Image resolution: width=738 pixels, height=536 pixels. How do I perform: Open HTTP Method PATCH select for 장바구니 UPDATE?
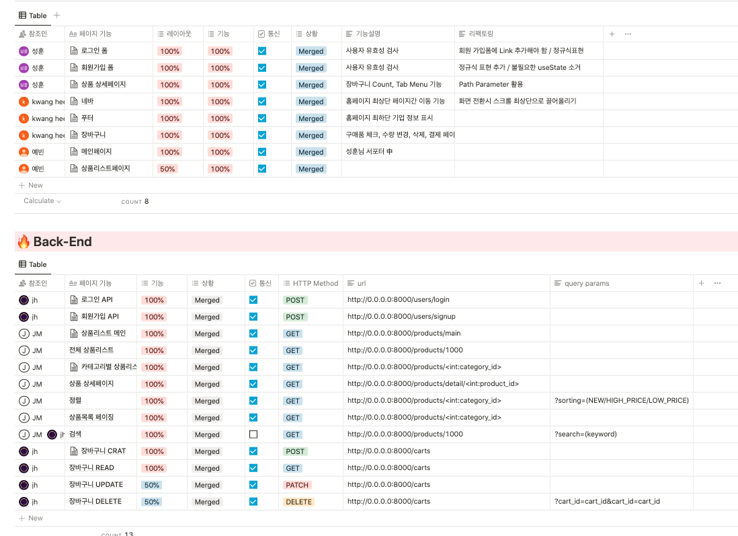coord(297,485)
